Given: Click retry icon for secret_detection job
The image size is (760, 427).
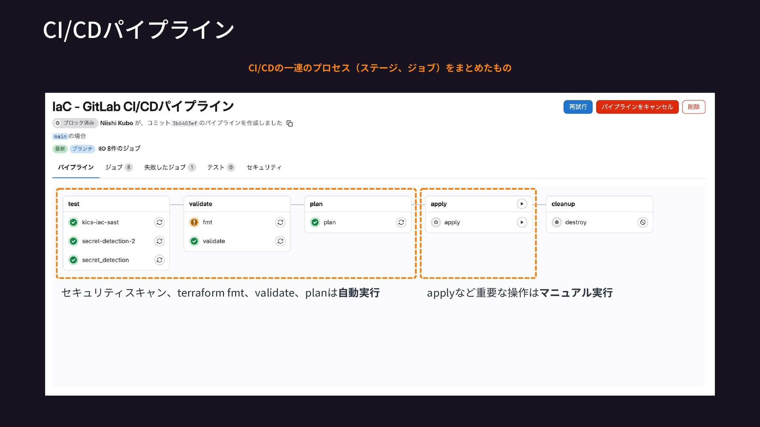Looking at the screenshot, I should [160, 260].
